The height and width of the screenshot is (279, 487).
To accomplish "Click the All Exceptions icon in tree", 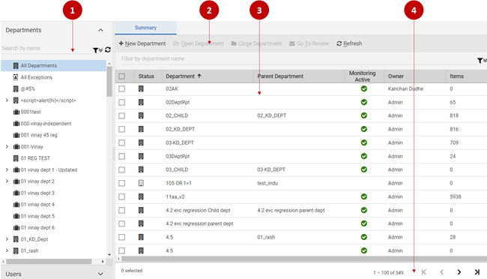I will [16, 77].
